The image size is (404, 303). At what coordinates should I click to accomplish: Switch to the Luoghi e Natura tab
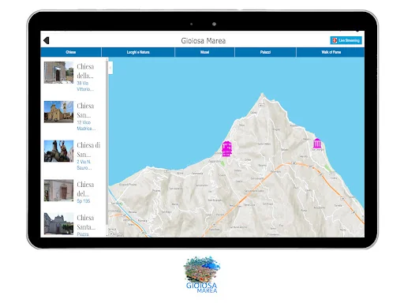(138, 52)
